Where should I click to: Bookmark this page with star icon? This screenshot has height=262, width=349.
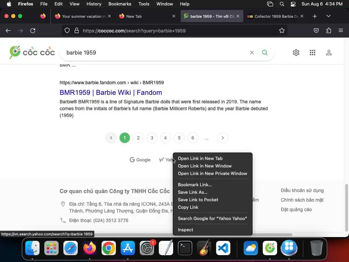click(x=282, y=31)
